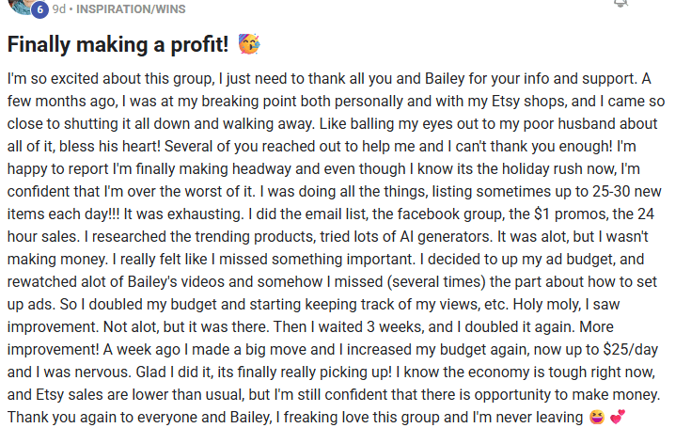The width and height of the screenshot is (691, 444).
Task: Open the post author's profile avatar
Action: pyautogui.click(x=19, y=6)
